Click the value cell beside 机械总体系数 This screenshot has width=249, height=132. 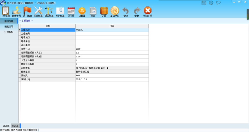[112, 64]
